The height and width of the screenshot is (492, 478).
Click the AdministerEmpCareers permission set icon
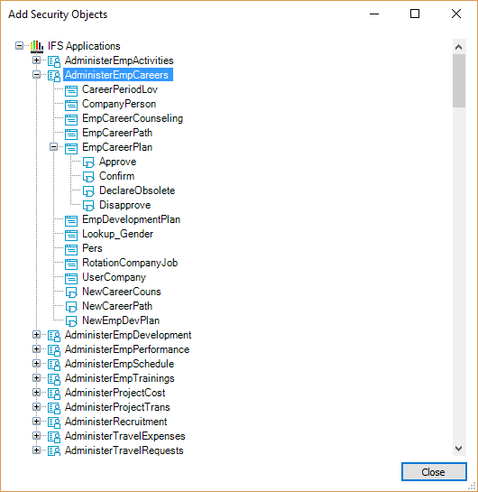54,75
